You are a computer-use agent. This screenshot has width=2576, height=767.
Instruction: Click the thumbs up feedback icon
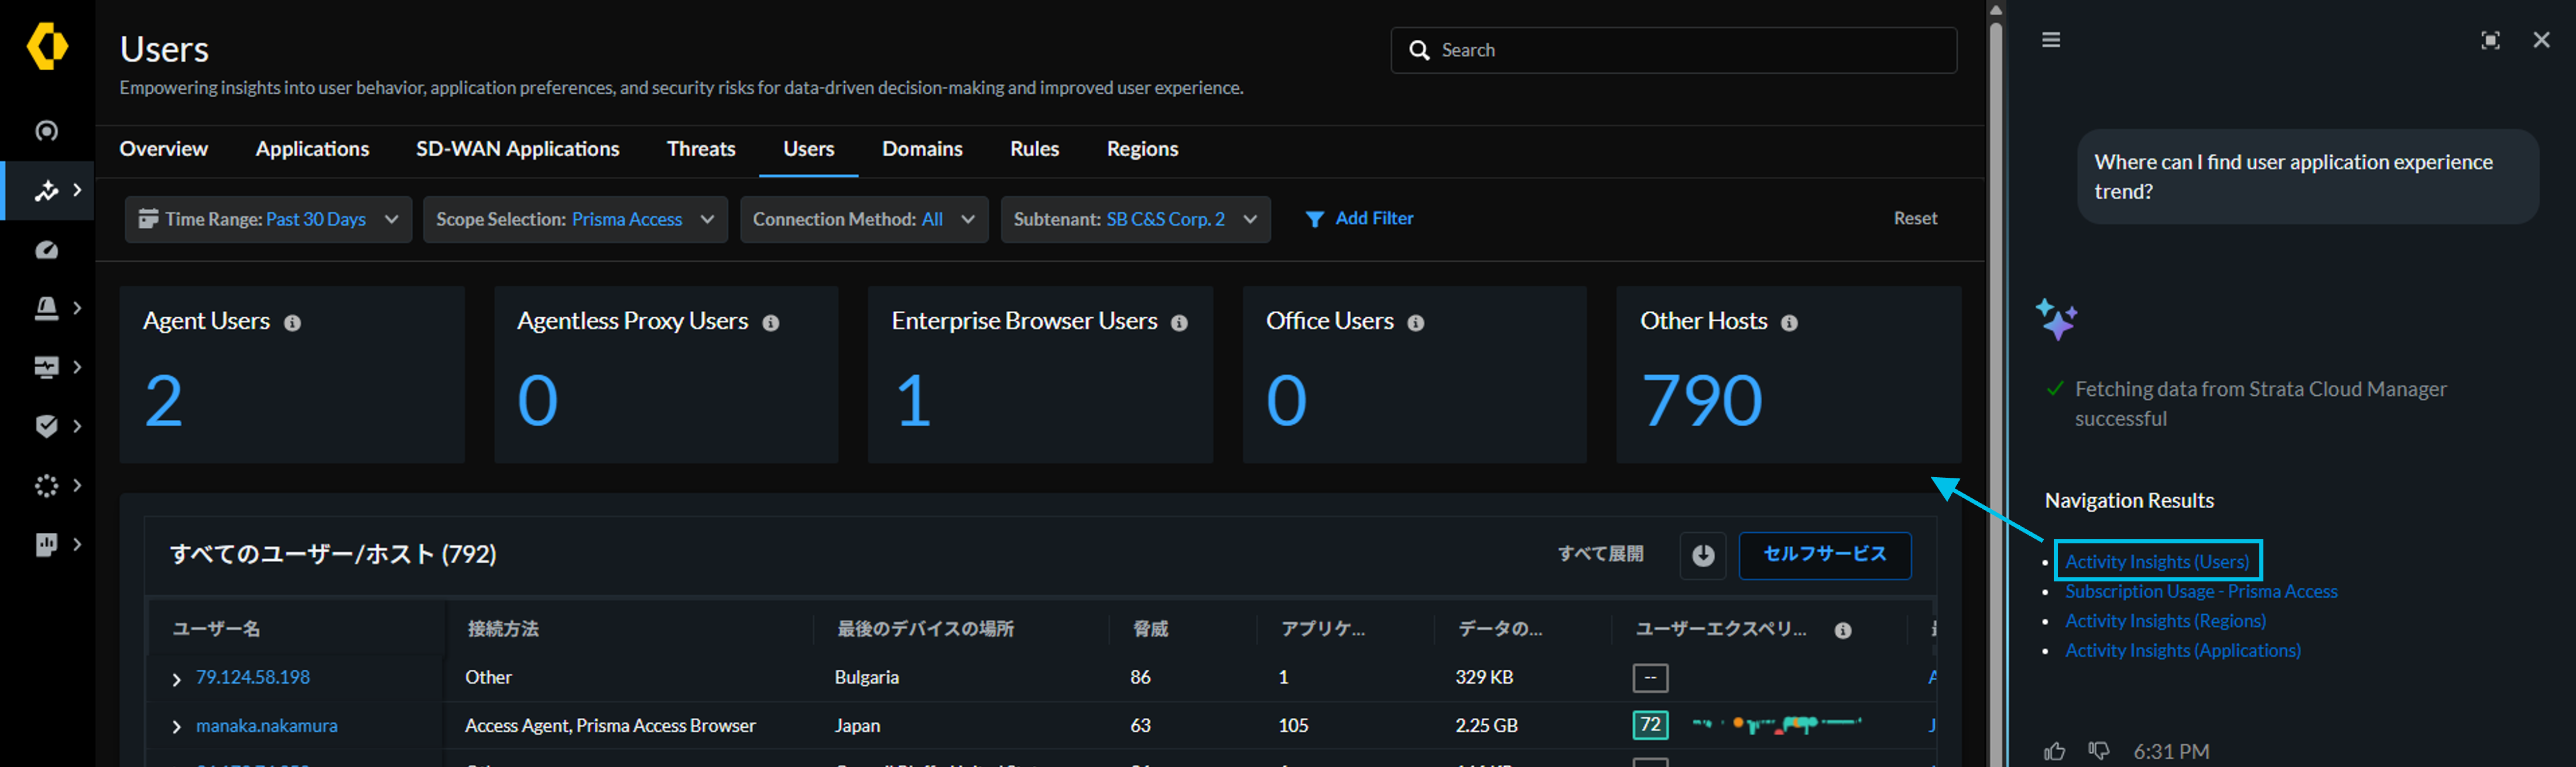point(2054,750)
